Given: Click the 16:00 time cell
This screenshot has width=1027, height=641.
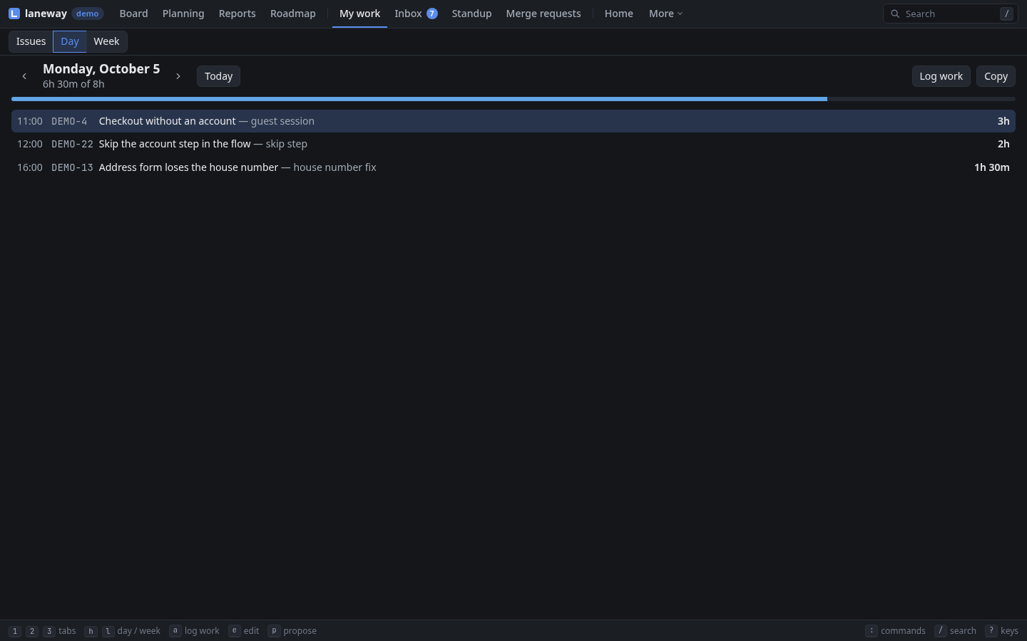Looking at the screenshot, I should pos(30,167).
